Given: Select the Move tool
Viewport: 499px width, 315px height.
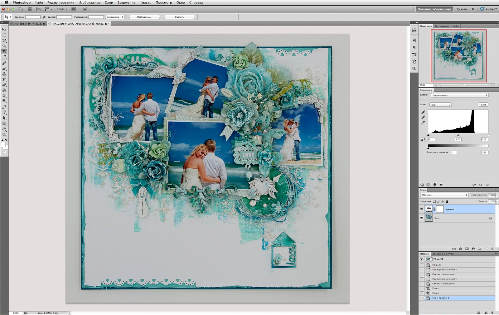Looking at the screenshot, I should pyautogui.click(x=4, y=30).
